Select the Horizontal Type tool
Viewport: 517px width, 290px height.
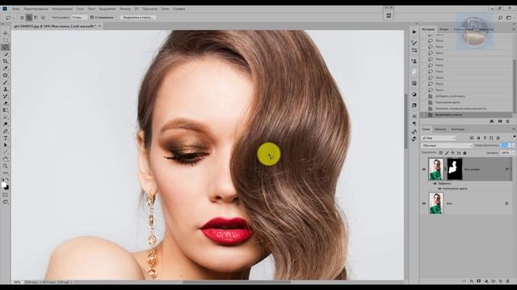6,138
